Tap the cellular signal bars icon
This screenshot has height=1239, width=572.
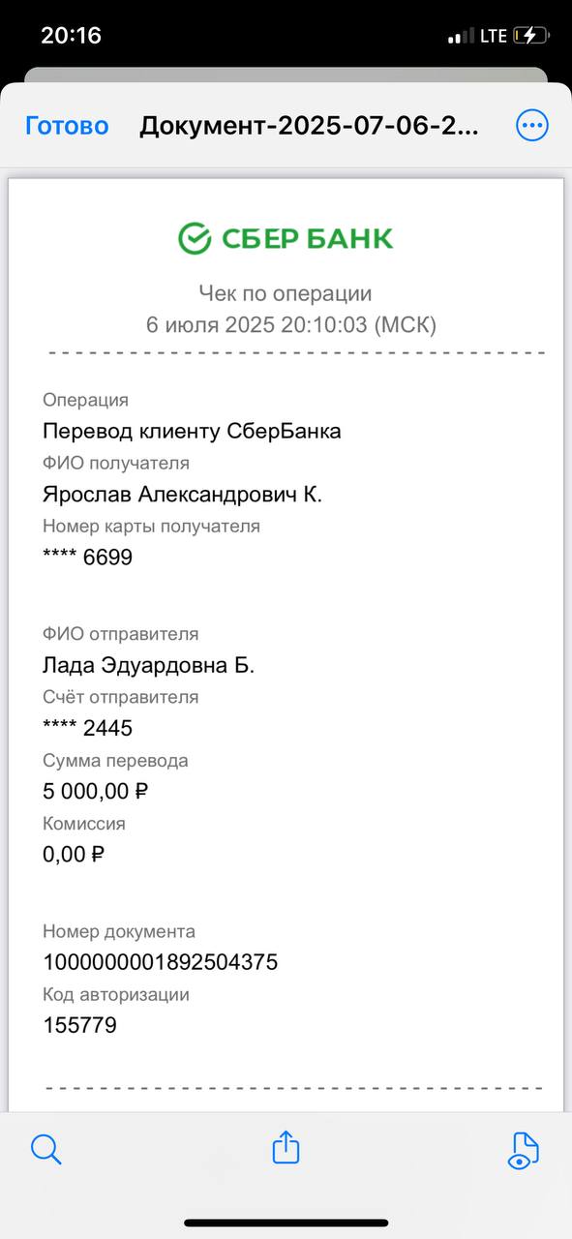pyautogui.click(x=461, y=37)
